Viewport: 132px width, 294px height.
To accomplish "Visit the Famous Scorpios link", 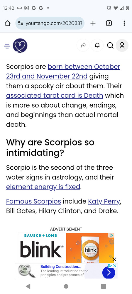I will [x=33, y=201].
